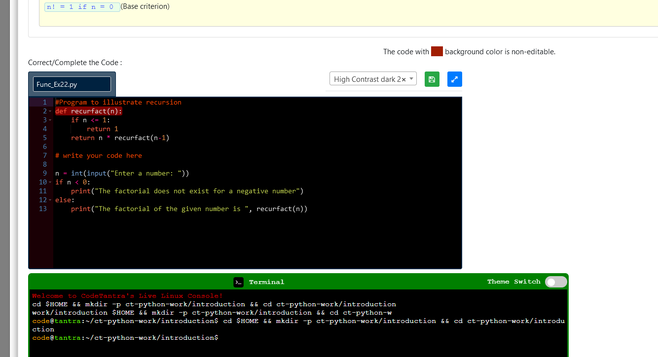Click the 'n! = 1 if n = 0' formula
Viewport: 658px width, 357px height.
(x=82, y=7)
